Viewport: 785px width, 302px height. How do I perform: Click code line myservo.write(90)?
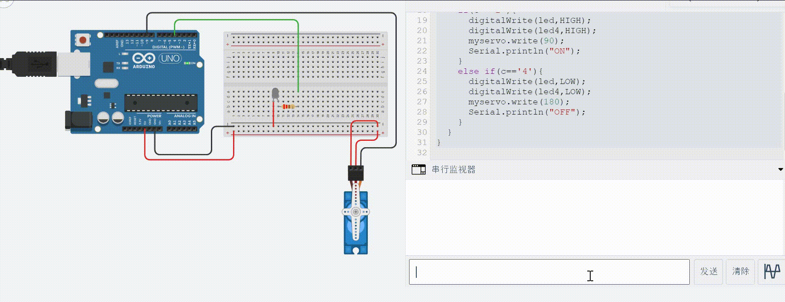coord(516,41)
